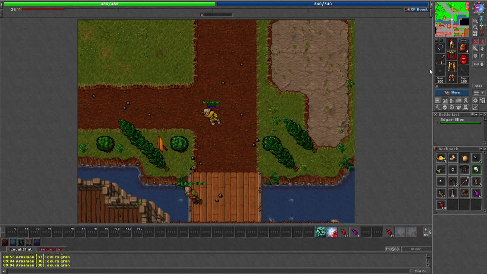Enable balanced fight mode
The image size is (487, 274).
(476, 49)
